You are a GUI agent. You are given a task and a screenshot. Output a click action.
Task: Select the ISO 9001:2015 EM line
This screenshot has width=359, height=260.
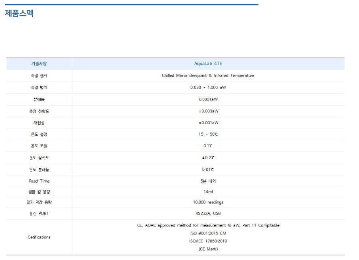(208, 233)
